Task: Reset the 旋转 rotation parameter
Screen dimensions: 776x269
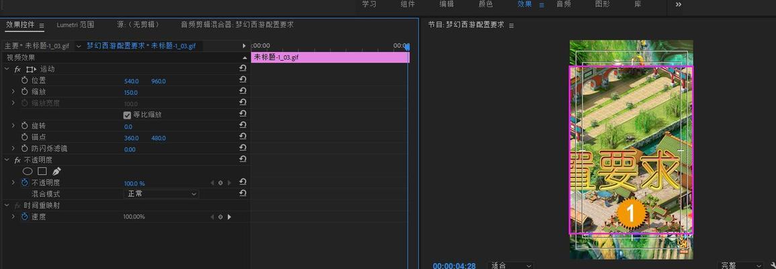Action: [243, 126]
